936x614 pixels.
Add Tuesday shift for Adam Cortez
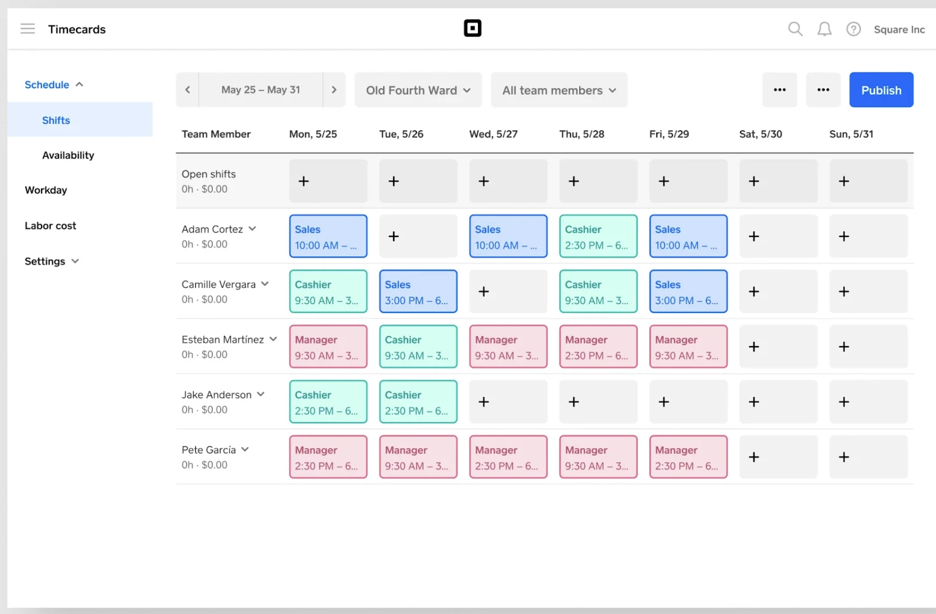coord(418,236)
